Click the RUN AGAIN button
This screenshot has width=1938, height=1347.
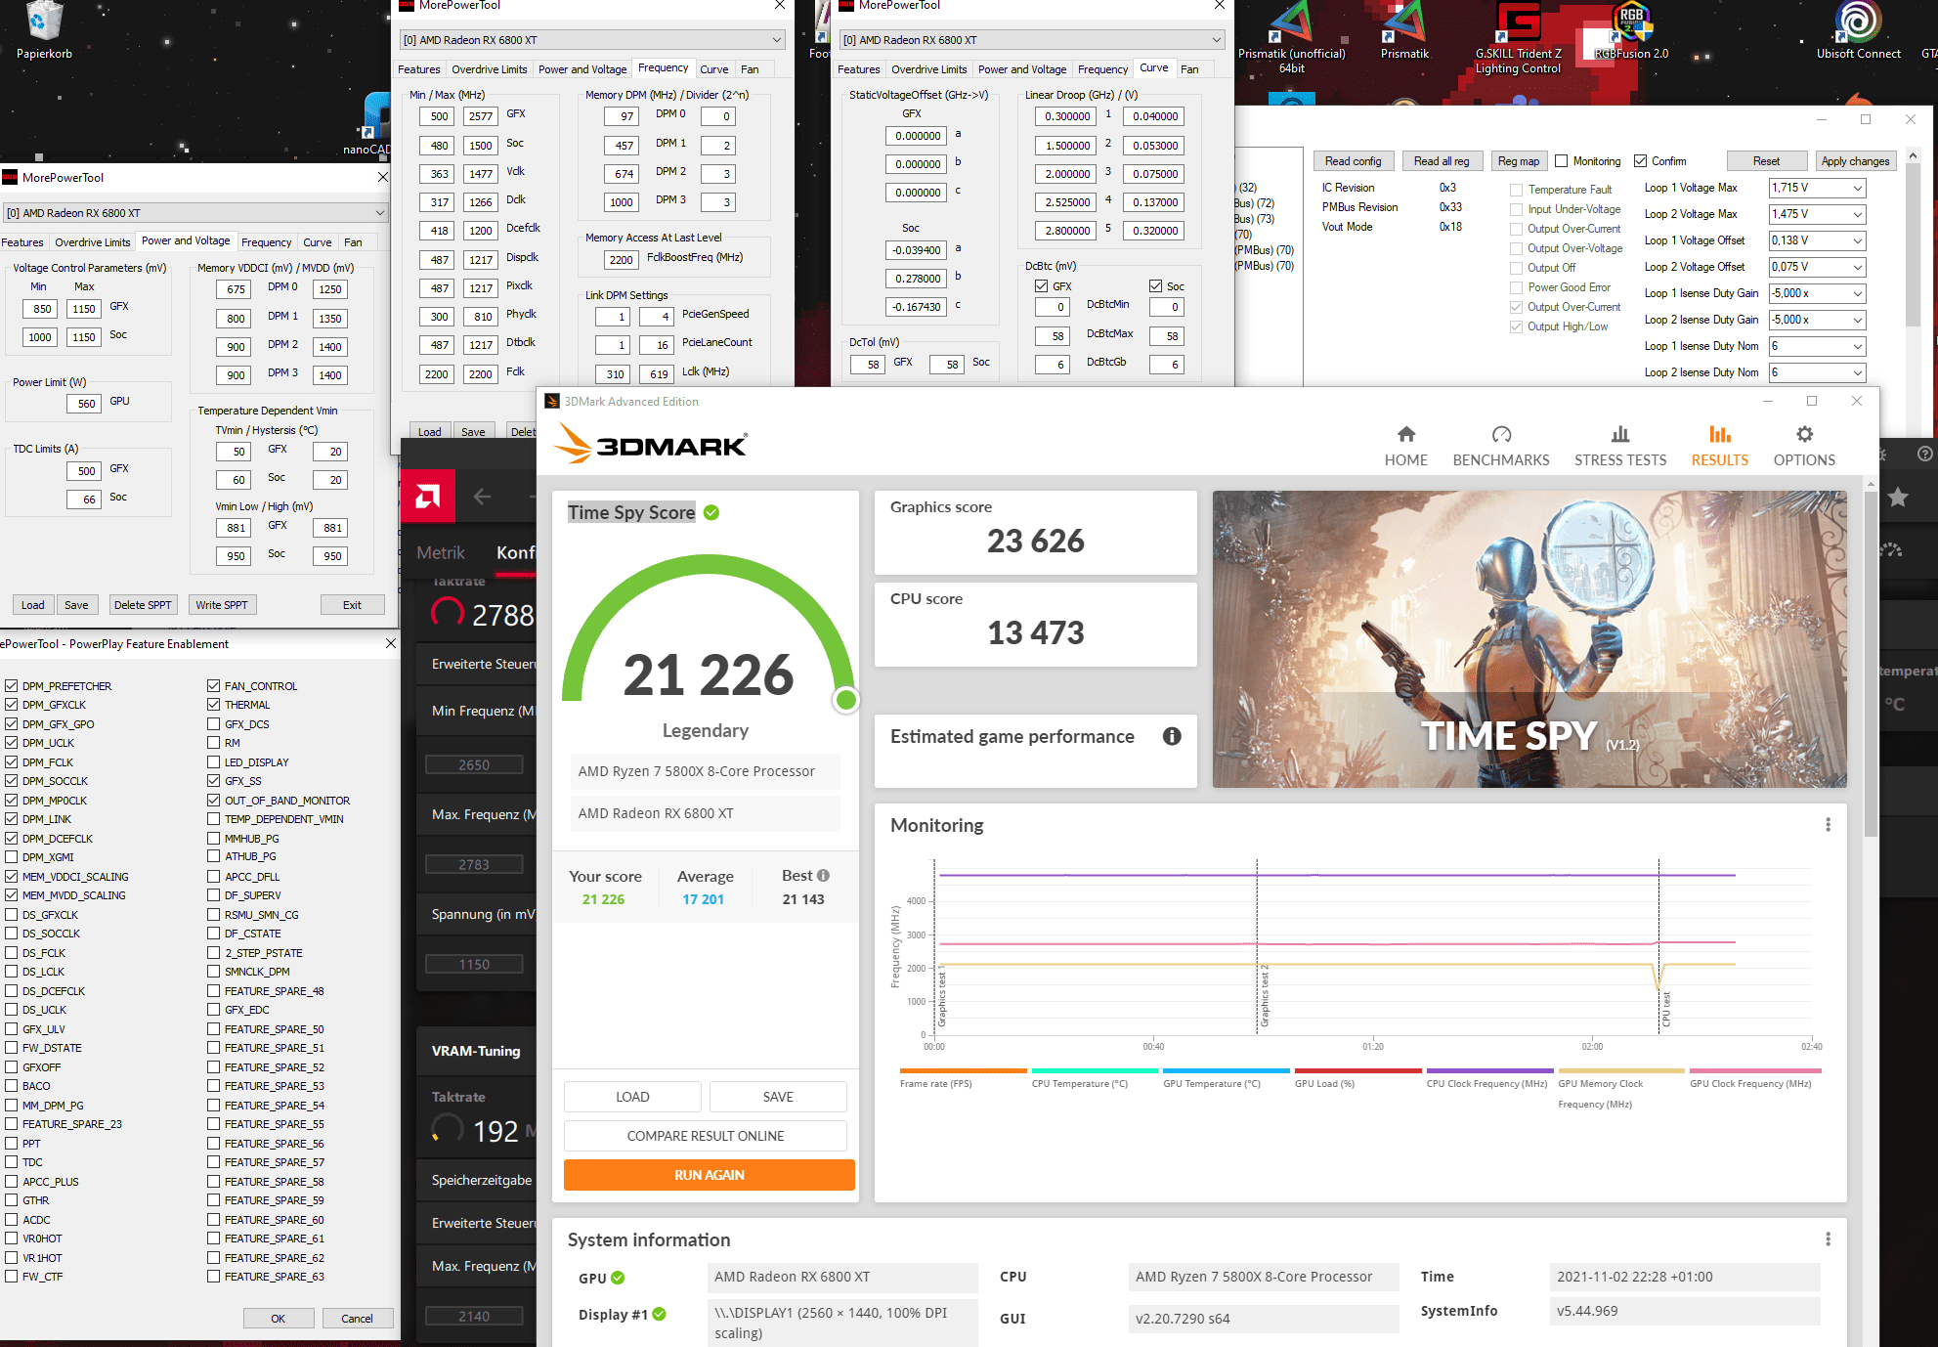coord(709,1175)
